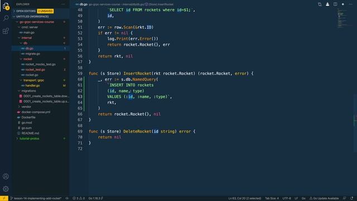The image size is (357, 201).
Task: Click icon of 0001_create_rockets_table.down migration
Action: coord(21,96)
